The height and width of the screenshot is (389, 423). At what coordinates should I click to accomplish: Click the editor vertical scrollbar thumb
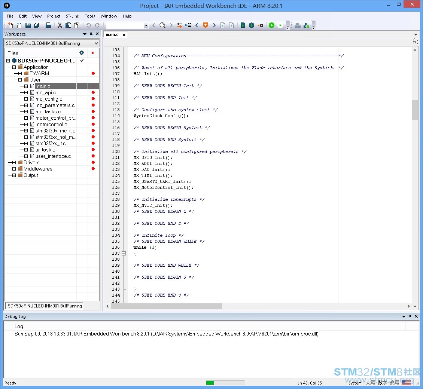pos(415,110)
